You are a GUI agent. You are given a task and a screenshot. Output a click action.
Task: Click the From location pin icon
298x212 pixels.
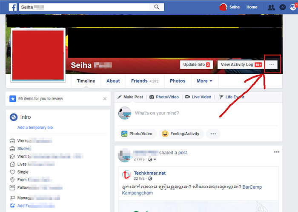12,180
